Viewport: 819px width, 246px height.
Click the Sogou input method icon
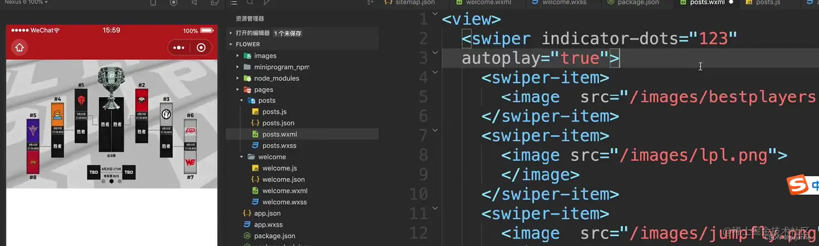tap(797, 185)
